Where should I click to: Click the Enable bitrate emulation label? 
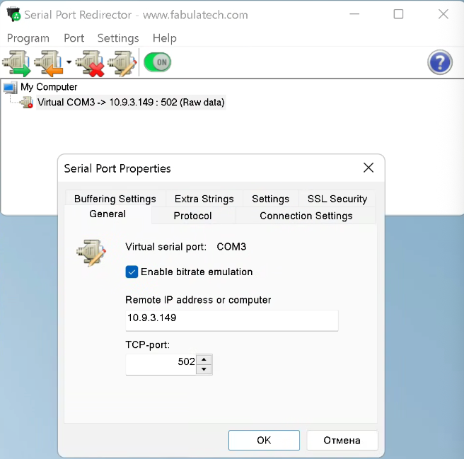197,272
